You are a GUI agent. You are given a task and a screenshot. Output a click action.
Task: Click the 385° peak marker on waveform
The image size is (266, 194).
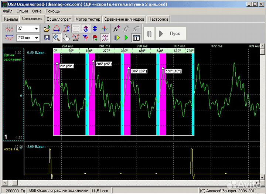[x=129, y=68]
